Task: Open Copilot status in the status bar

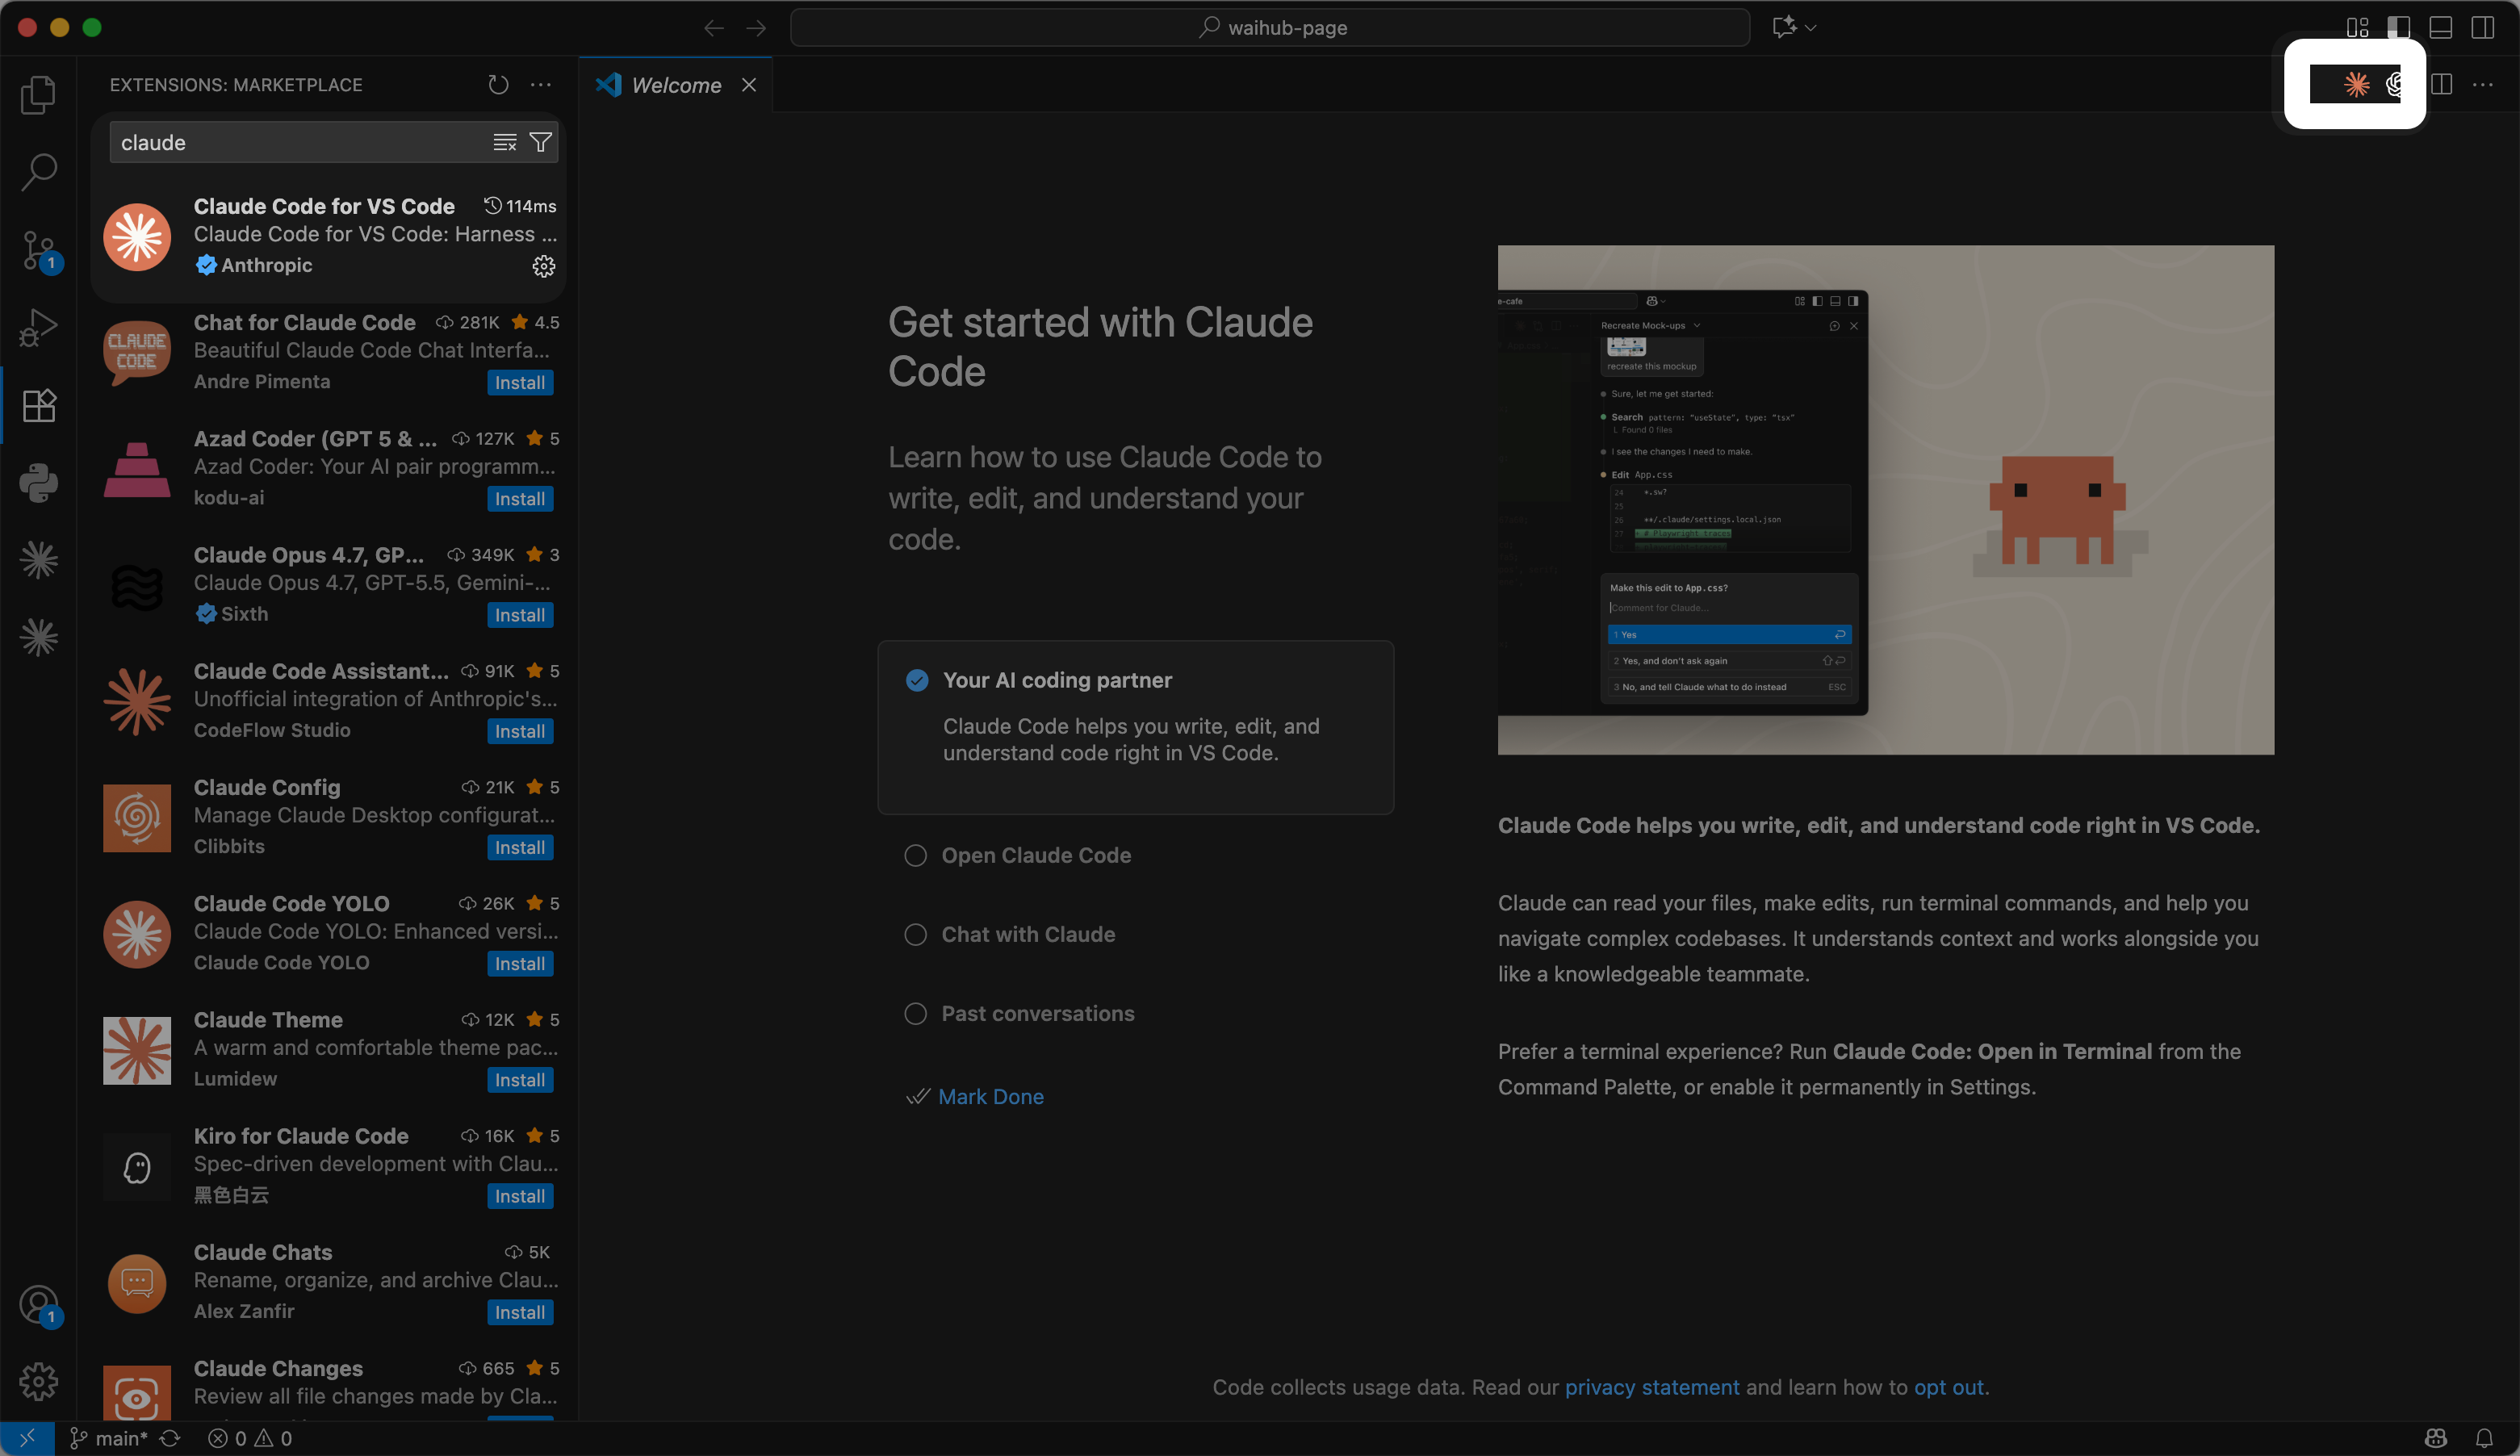Action: [x=2436, y=1438]
